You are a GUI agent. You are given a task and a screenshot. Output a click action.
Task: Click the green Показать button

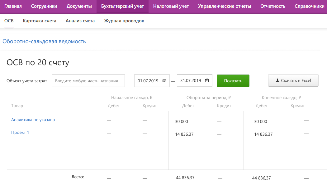(233, 81)
